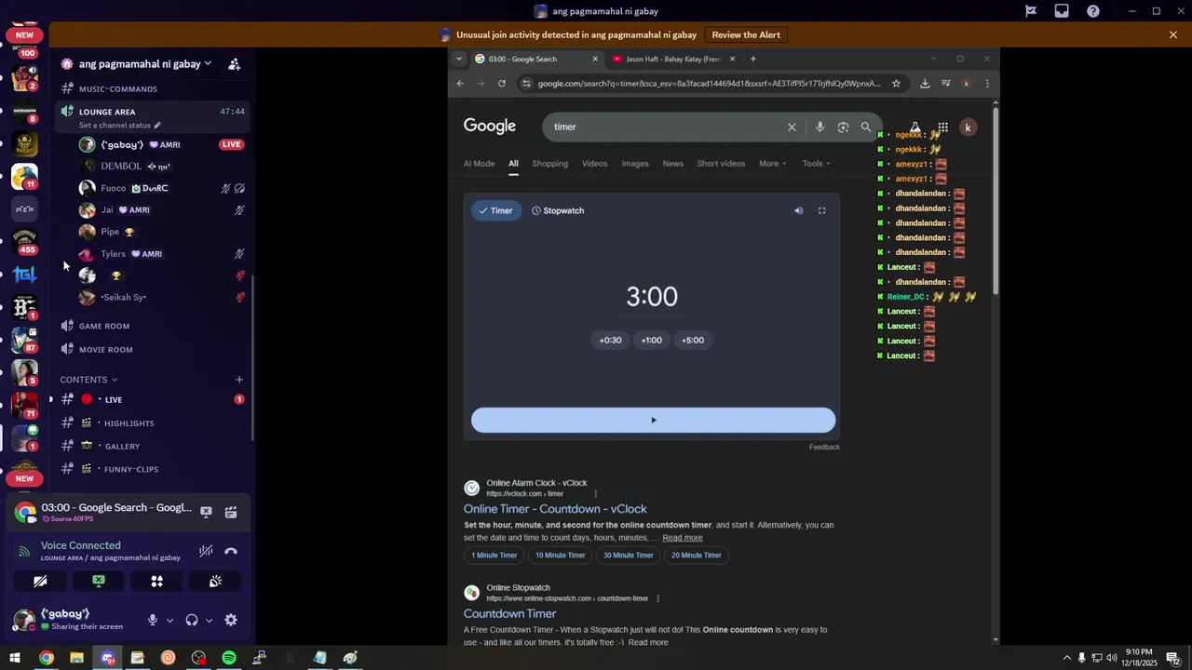Open the server with 455 notifications
The height and width of the screenshot is (670, 1192).
point(25,242)
